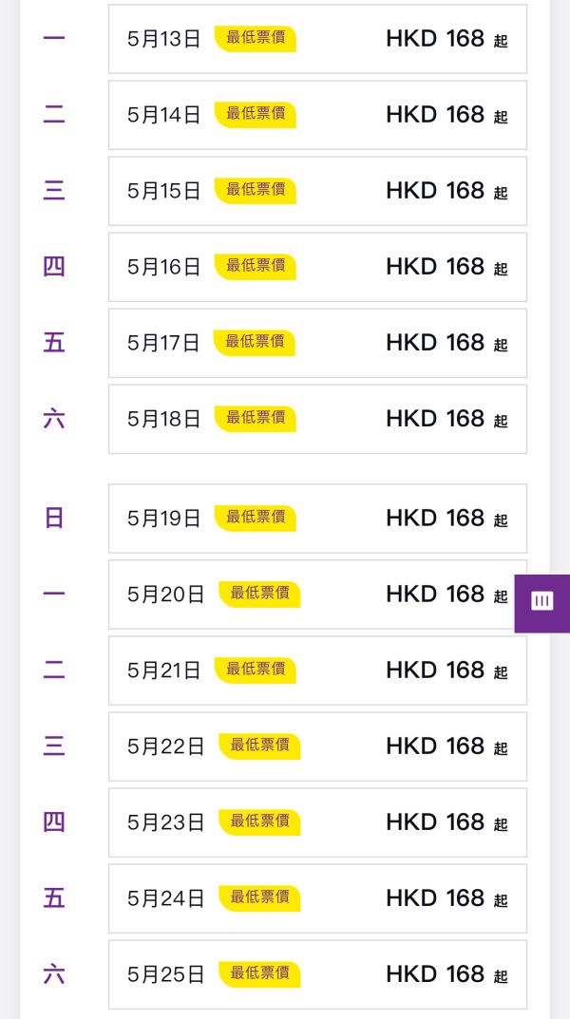Click the 日 weekday label for Sunday
Viewport: 570px width, 1019px height.
pyautogui.click(x=53, y=519)
